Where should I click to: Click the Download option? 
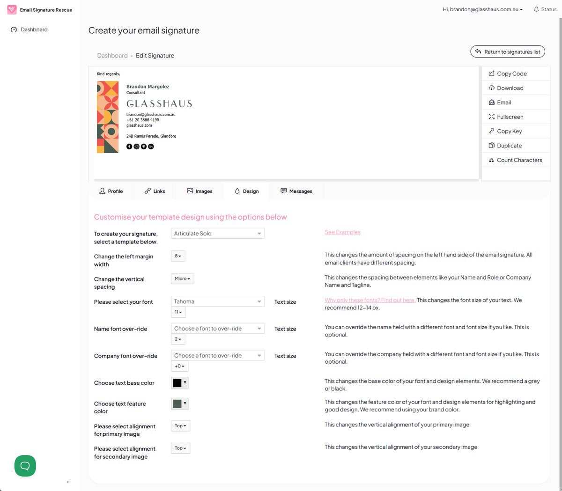click(x=516, y=88)
